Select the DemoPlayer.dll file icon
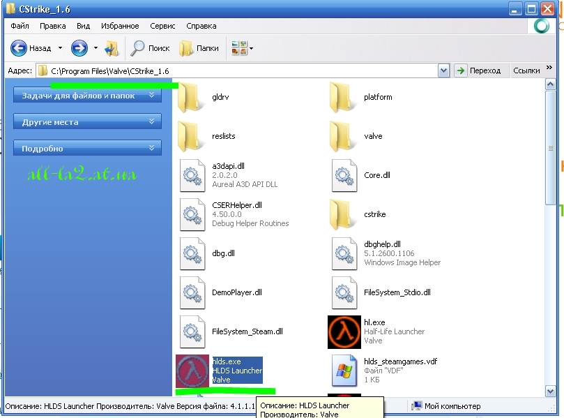 pos(192,292)
